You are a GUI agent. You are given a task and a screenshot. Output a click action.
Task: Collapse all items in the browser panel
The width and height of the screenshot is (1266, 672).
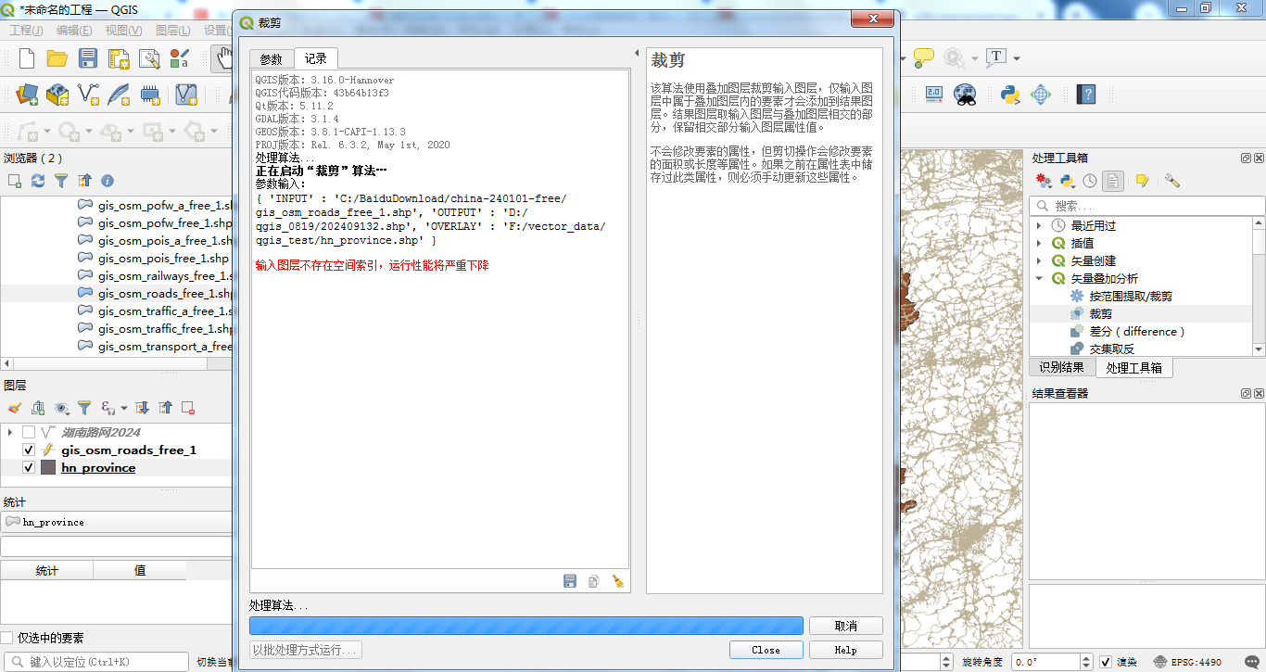(x=84, y=181)
